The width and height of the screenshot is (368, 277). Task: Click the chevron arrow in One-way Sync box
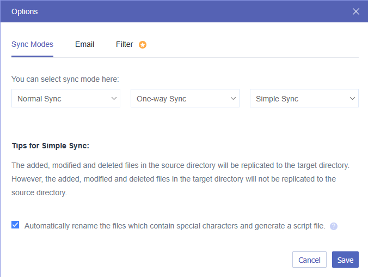tap(234, 99)
